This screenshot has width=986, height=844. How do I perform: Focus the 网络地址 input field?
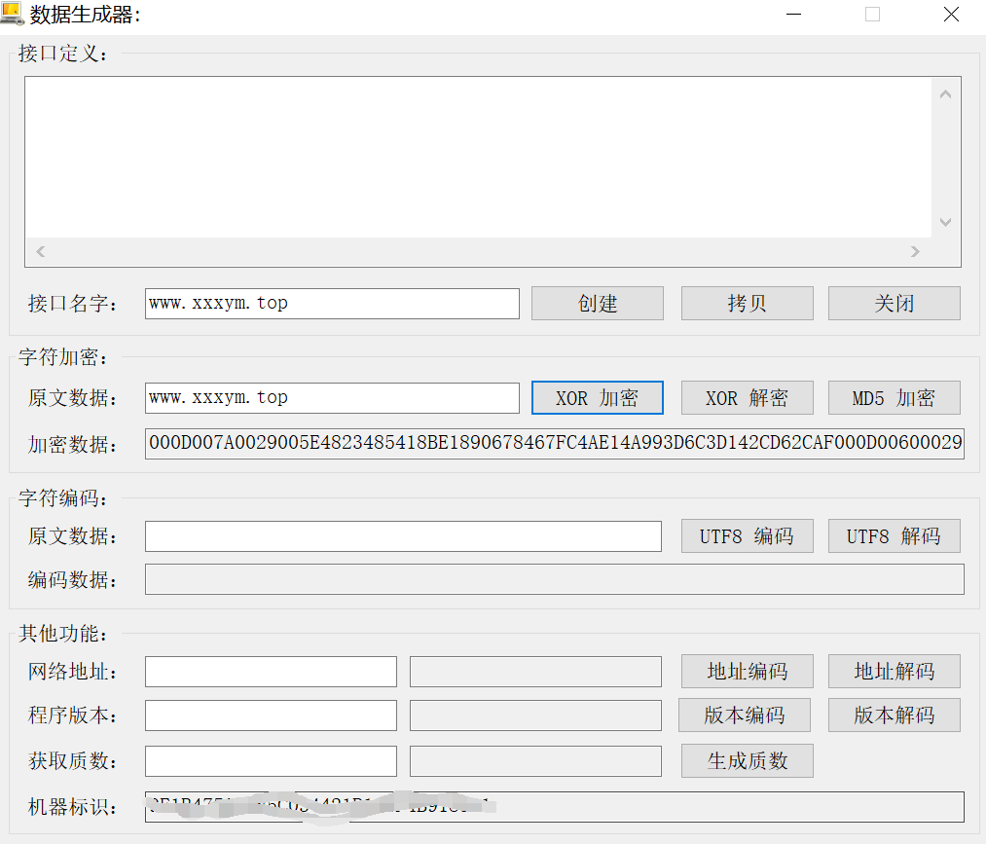coord(271,672)
